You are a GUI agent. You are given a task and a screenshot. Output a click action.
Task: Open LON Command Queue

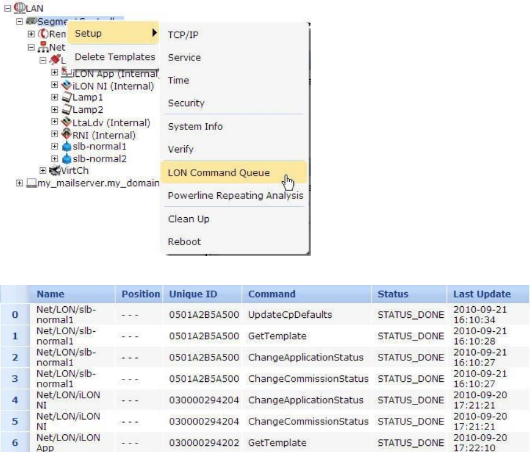click(x=233, y=173)
